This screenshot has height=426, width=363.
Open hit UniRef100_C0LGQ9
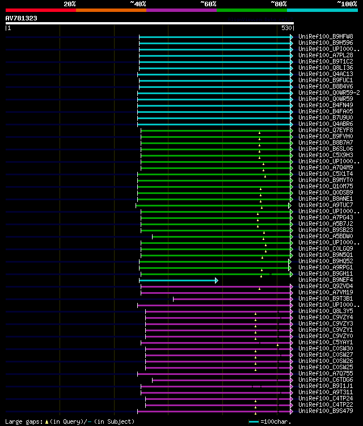(326, 249)
